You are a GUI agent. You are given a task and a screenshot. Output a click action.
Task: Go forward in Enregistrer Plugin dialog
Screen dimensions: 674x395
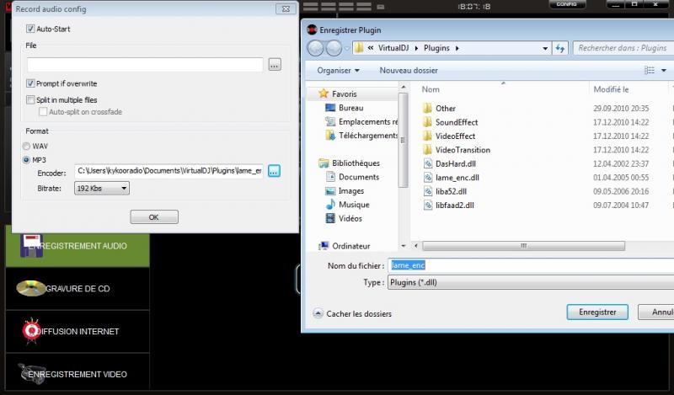point(334,48)
